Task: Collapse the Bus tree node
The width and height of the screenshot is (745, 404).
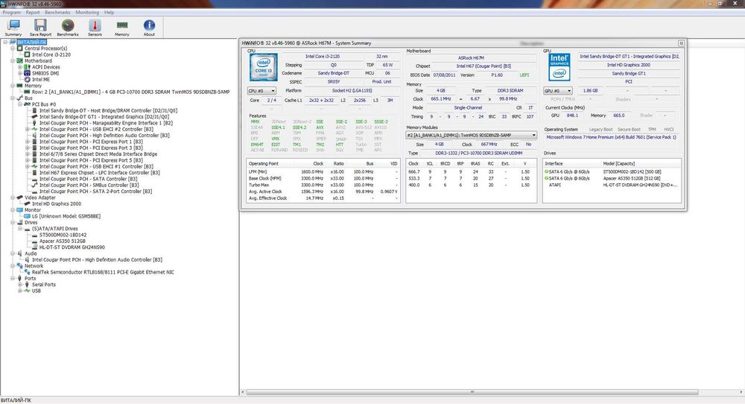Action: click(13, 98)
